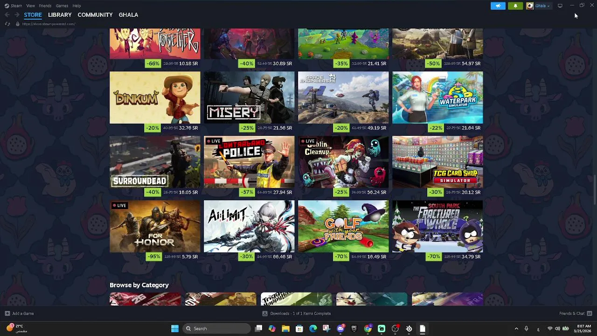Viewport: 597px width, 336px height.
Task: Open the Goblin Cleanup capsule
Action: pyautogui.click(x=343, y=162)
